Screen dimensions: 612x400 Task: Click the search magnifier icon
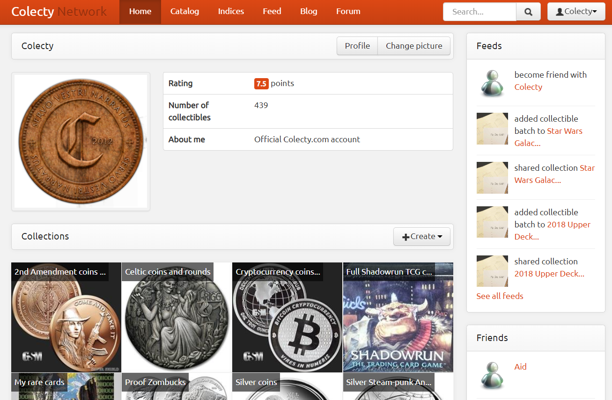pyautogui.click(x=528, y=11)
